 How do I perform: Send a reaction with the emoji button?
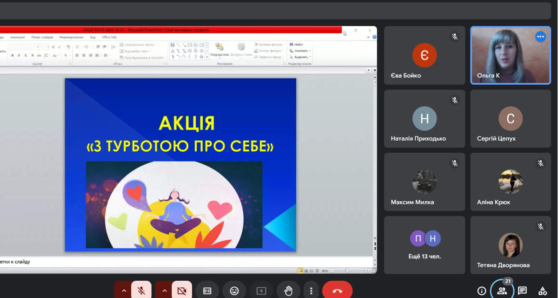pos(234,291)
